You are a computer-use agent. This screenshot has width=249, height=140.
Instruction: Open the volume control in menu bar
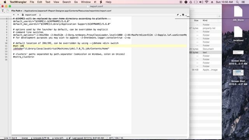(201, 2)
